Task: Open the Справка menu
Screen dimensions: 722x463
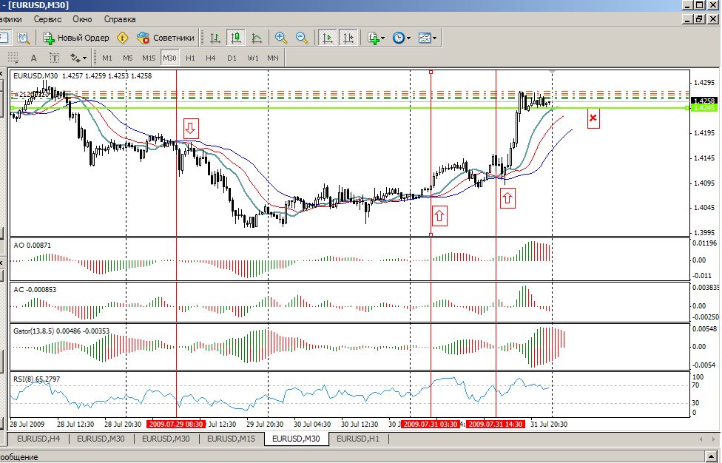Action: 120,19
